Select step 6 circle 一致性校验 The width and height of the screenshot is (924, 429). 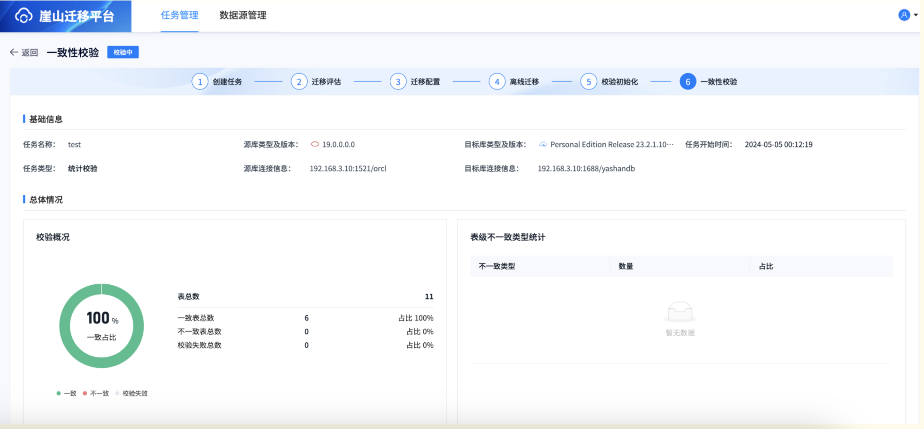coord(688,82)
